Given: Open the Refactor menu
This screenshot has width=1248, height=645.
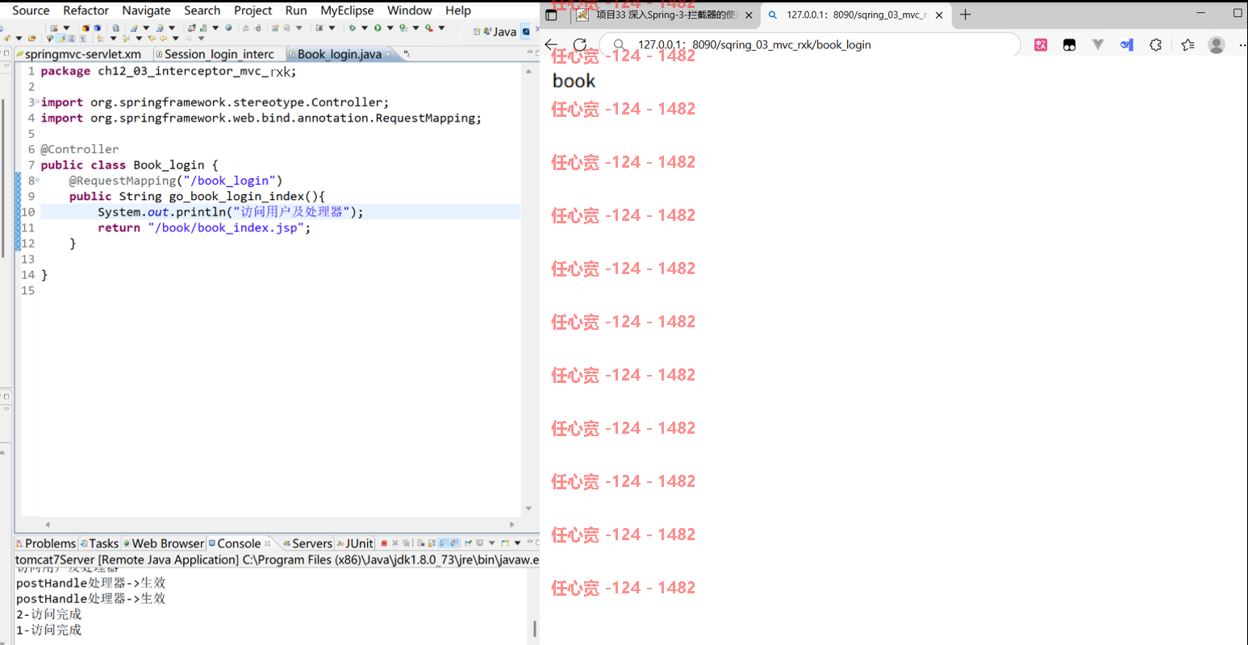Looking at the screenshot, I should click(86, 10).
